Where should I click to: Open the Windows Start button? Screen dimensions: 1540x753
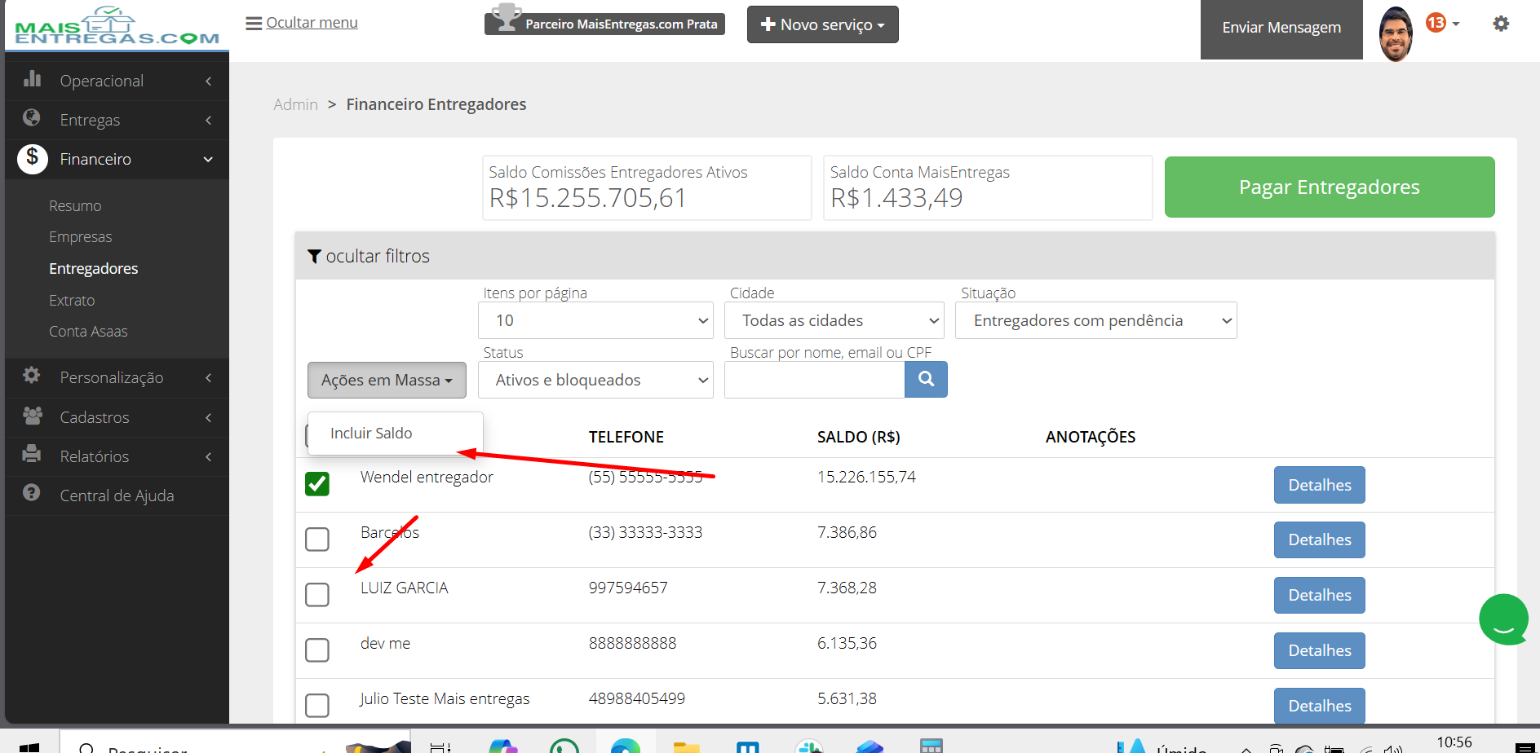coord(29,747)
